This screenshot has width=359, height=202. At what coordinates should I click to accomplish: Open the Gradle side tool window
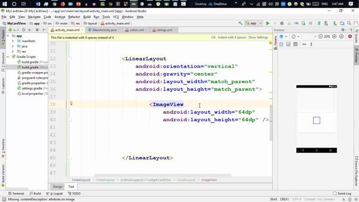click(357, 36)
